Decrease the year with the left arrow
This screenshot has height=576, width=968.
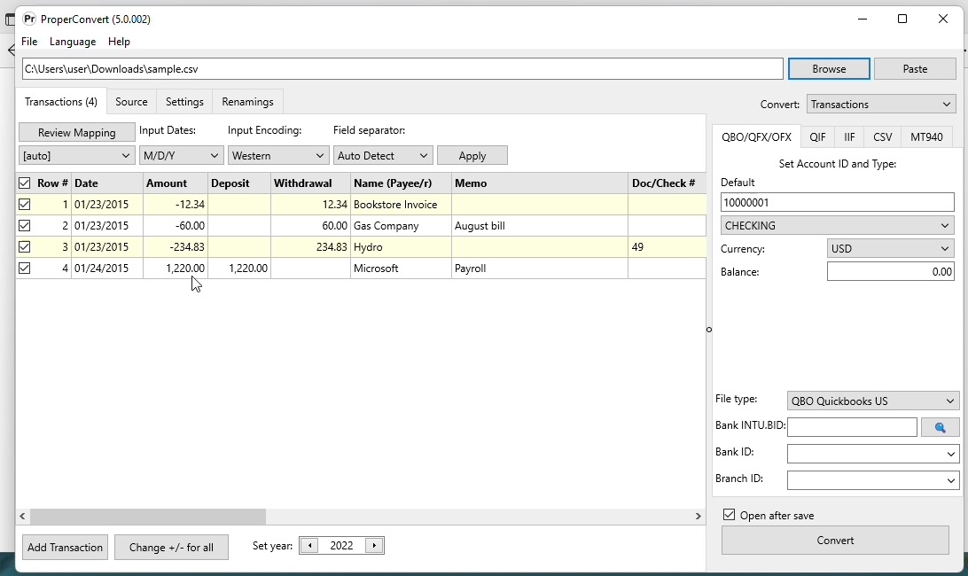point(309,546)
